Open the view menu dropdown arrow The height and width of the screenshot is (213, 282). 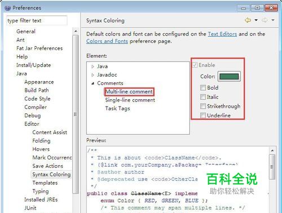273,20
